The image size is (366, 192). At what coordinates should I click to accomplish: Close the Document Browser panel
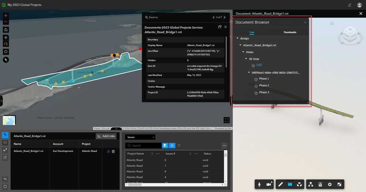click(x=305, y=22)
